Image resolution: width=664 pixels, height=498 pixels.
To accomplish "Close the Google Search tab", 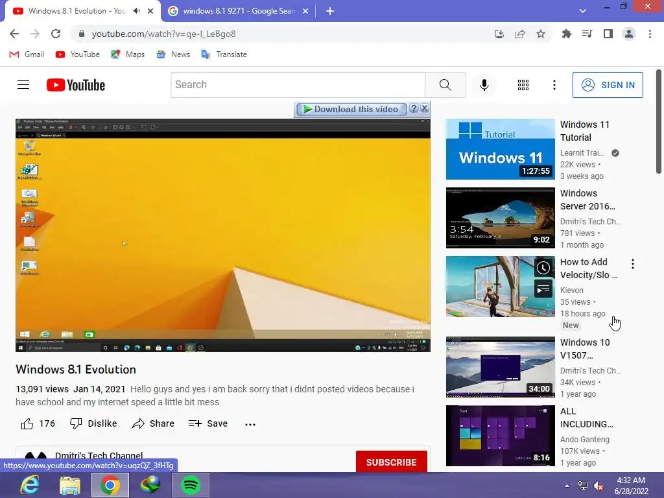I will (305, 12).
